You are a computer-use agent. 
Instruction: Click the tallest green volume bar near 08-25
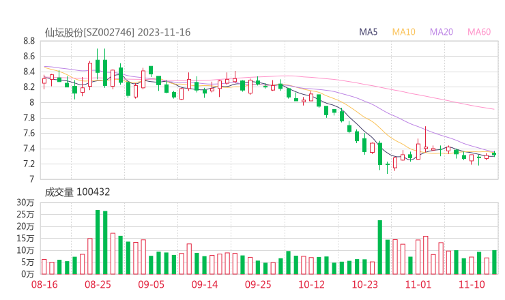point(98,242)
